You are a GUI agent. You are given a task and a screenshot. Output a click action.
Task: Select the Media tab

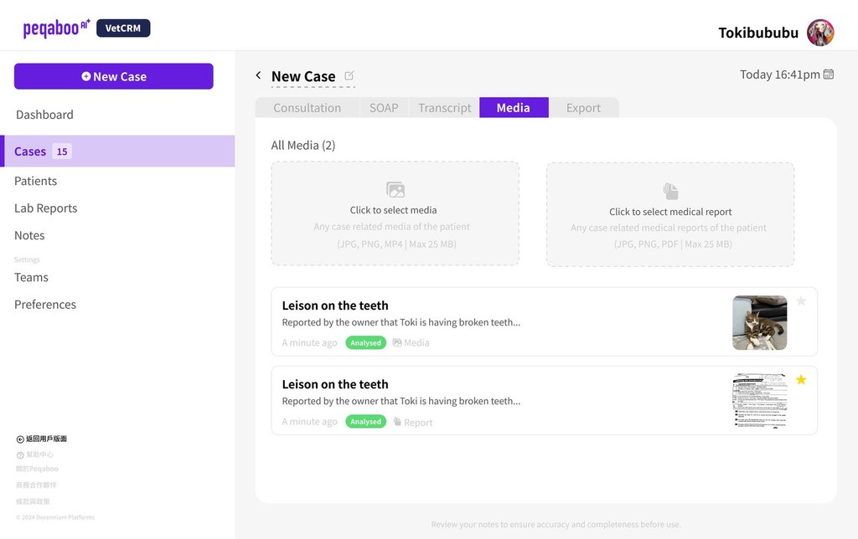pyautogui.click(x=514, y=108)
